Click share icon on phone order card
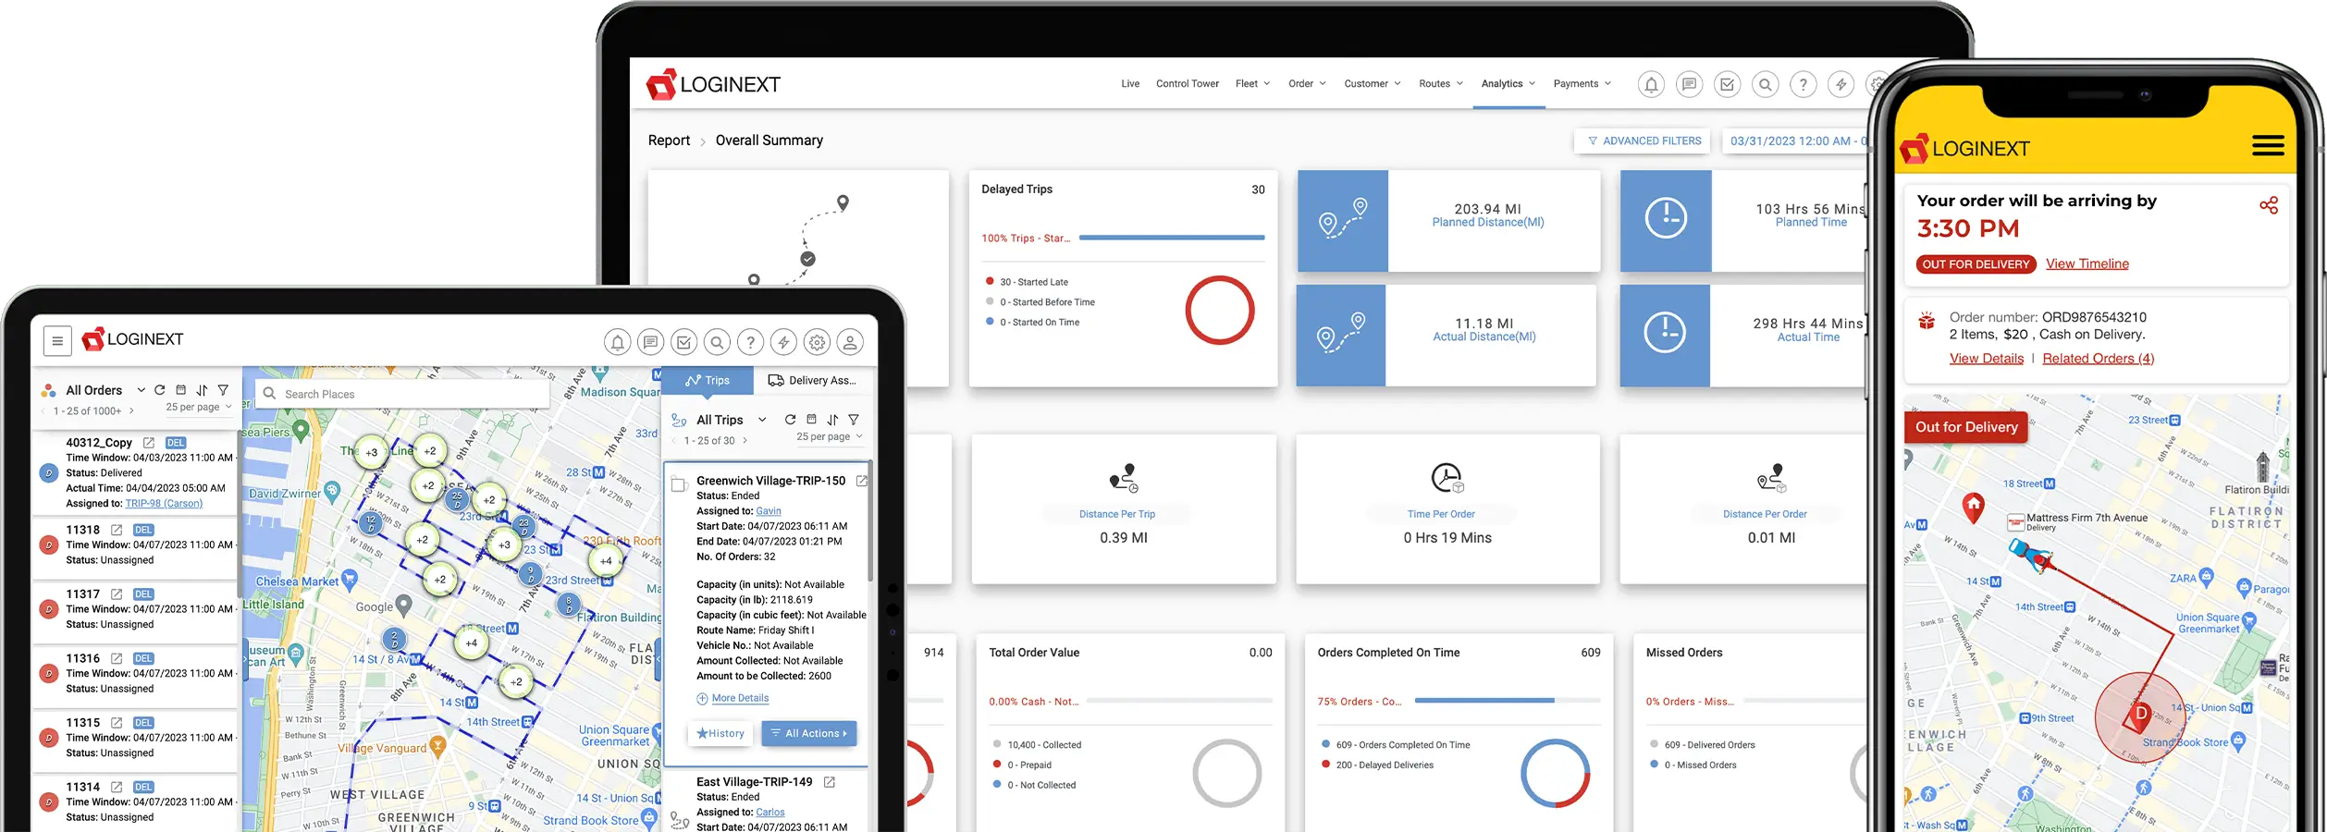This screenshot has height=832, width=2327. tap(2269, 205)
